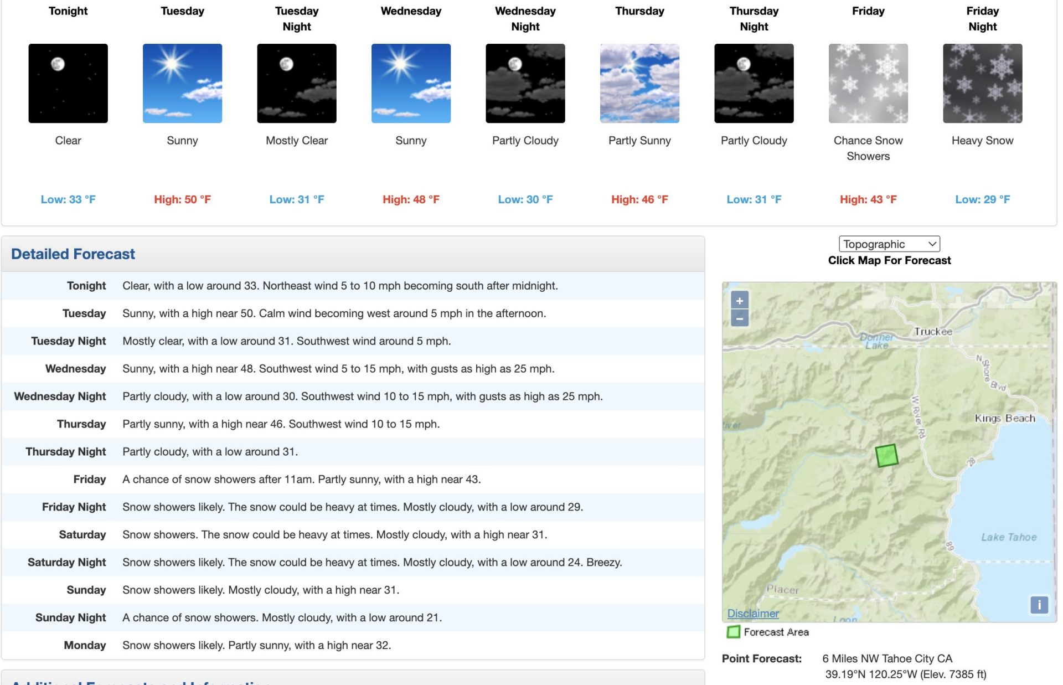Image resolution: width=1063 pixels, height=685 pixels.
Task: Click '6 Miles NW Tahoe City CA' text
Action: 887,658
